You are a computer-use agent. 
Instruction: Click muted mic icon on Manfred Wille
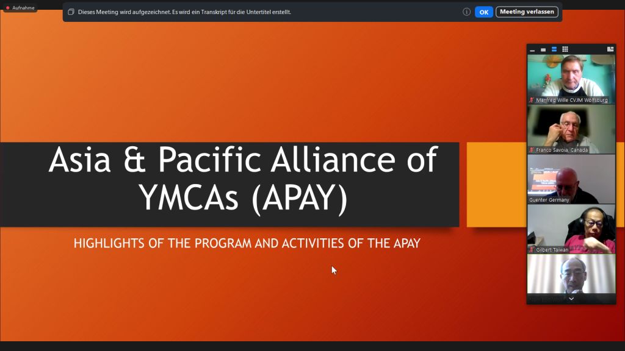coord(532,100)
